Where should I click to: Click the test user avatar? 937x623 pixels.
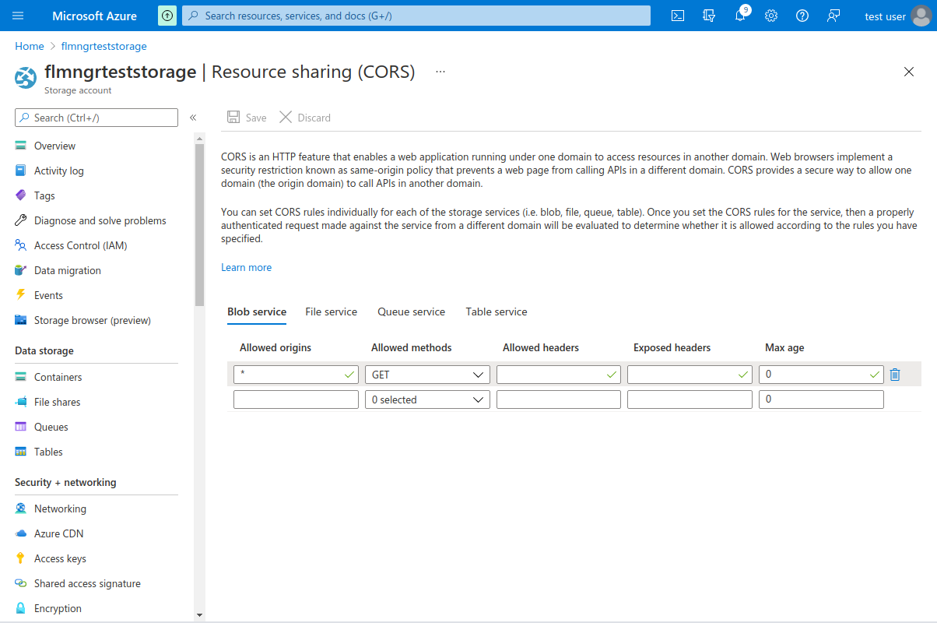(x=921, y=16)
